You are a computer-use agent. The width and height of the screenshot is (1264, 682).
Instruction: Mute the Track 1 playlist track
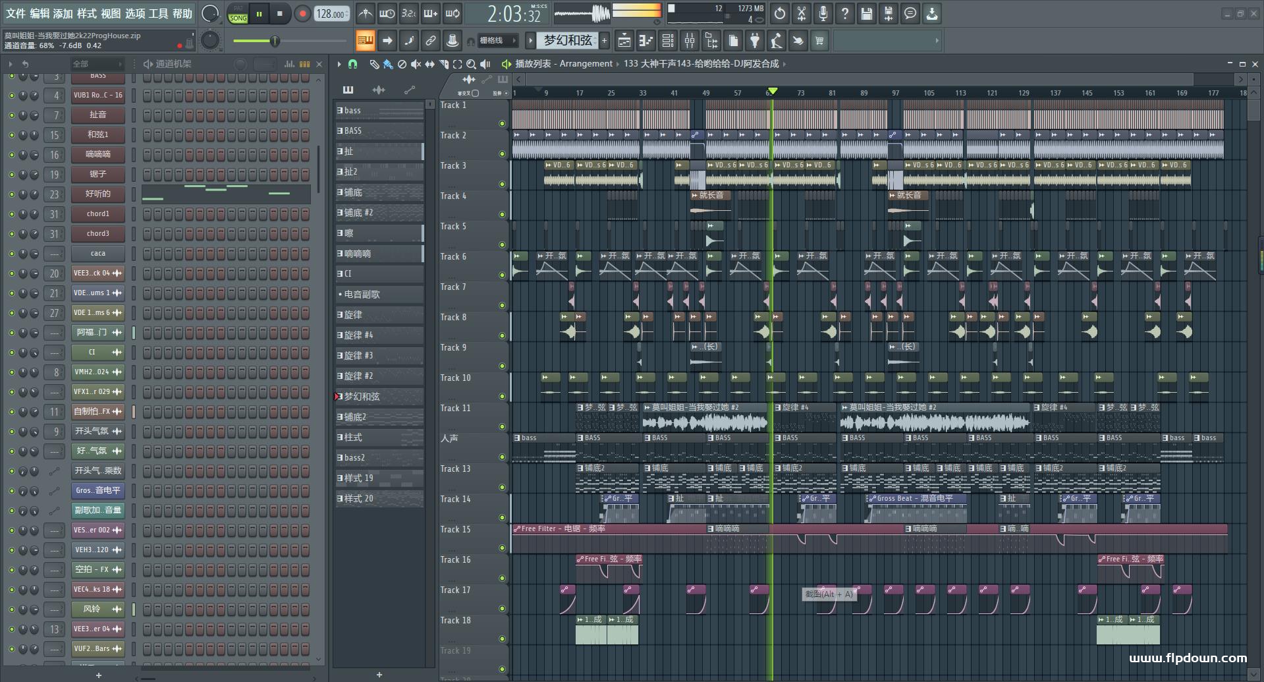[502, 123]
